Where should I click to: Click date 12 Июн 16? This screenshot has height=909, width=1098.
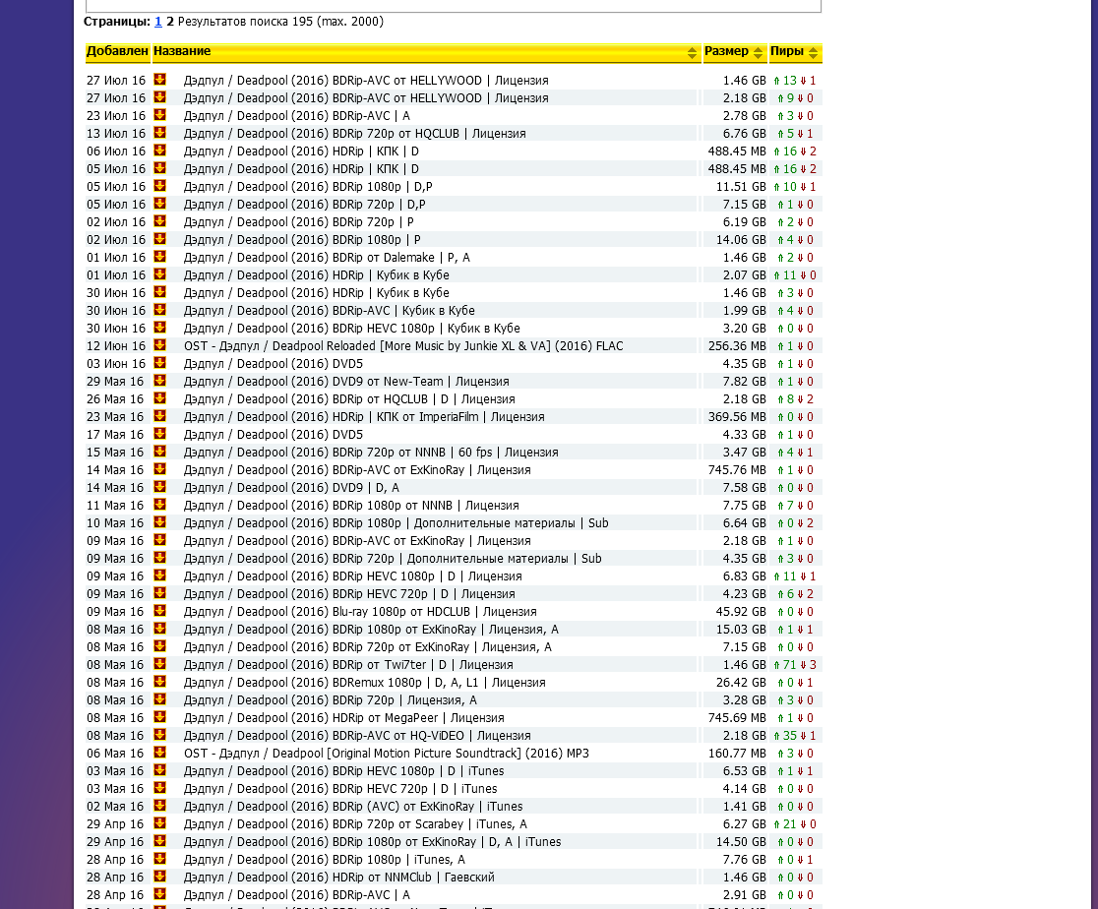pos(116,346)
